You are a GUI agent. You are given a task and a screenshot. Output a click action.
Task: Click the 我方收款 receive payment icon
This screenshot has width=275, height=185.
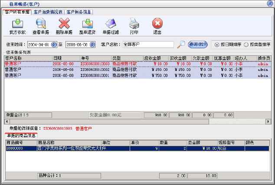click(17, 25)
